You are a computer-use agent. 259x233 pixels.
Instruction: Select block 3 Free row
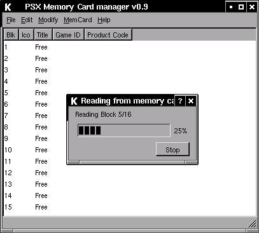(130, 70)
